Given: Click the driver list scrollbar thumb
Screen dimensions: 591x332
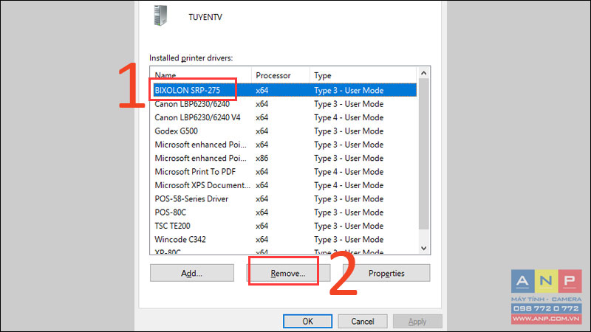Looking at the screenshot, I should (423, 154).
